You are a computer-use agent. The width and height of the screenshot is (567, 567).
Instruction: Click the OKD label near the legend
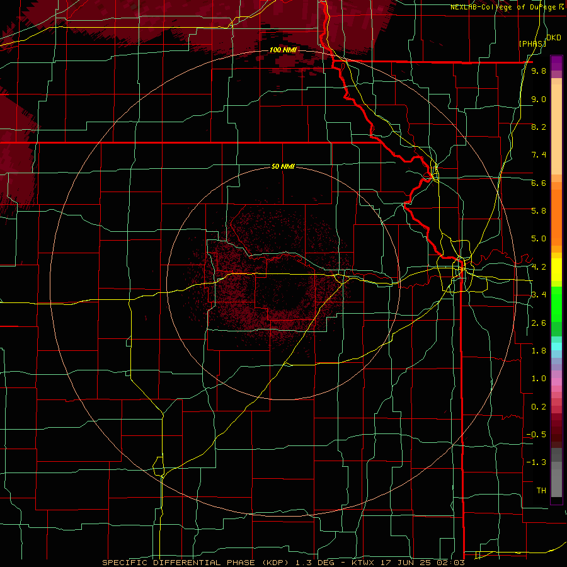point(554,38)
